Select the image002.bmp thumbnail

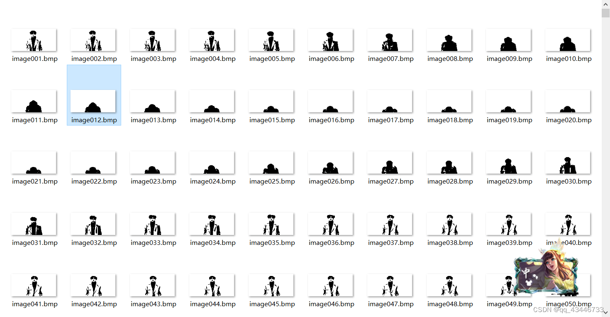point(93,40)
